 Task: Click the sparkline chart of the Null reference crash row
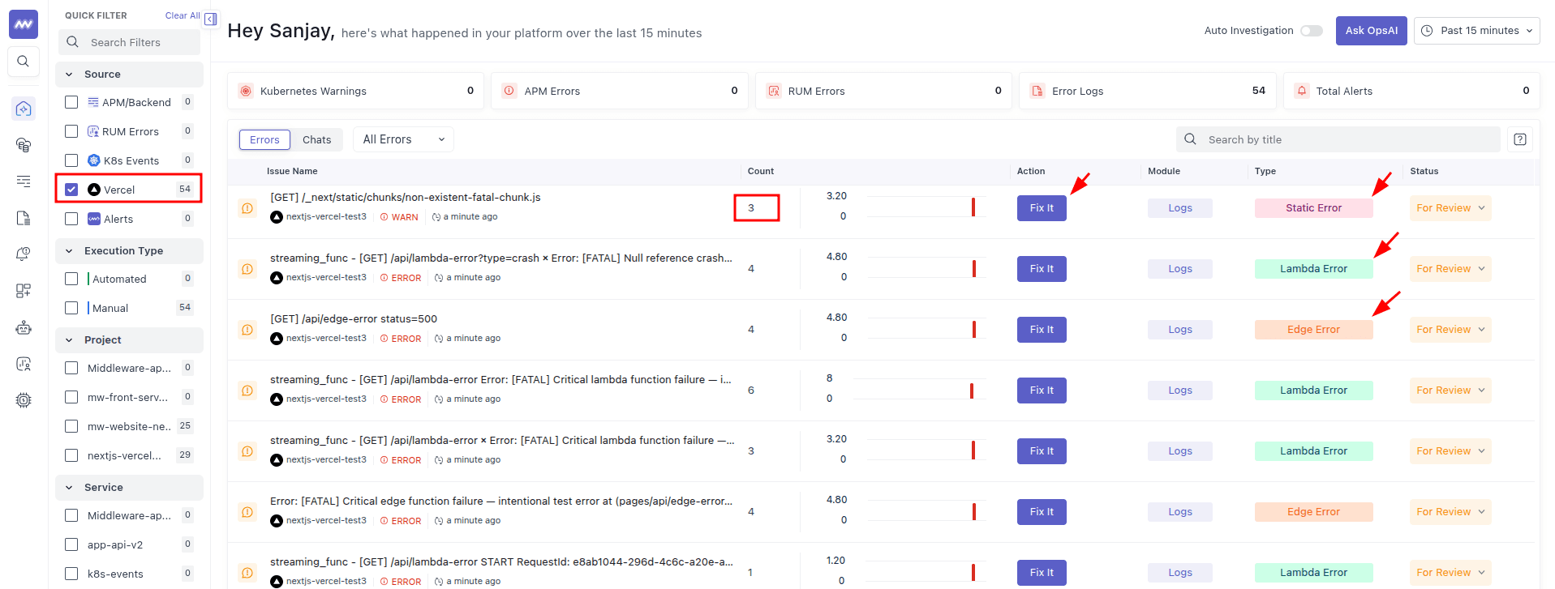pos(925,267)
